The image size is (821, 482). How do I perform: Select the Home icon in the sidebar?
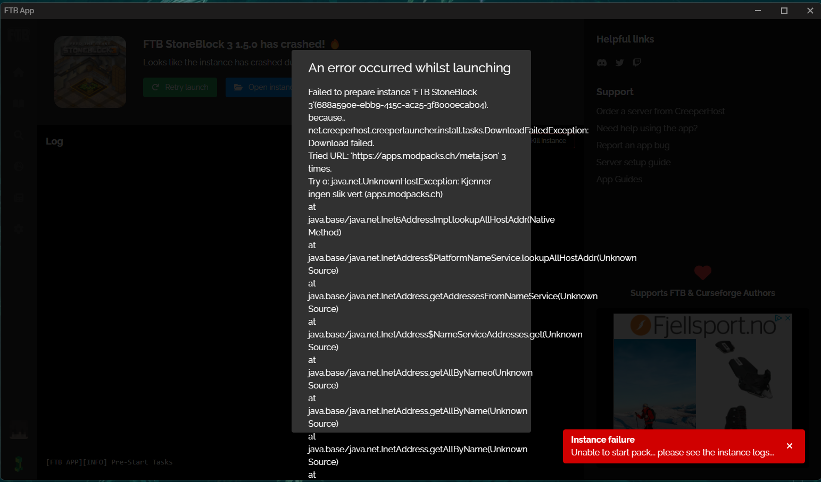coord(19,72)
